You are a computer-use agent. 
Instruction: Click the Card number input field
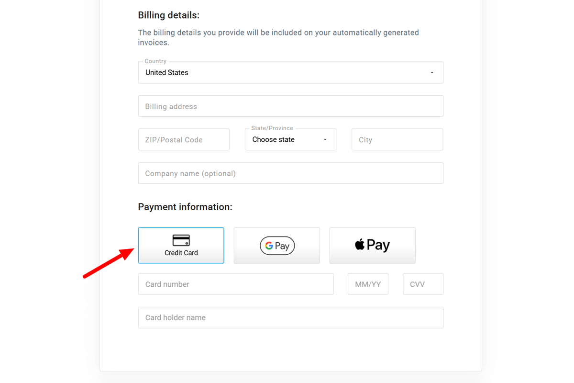pos(236,284)
